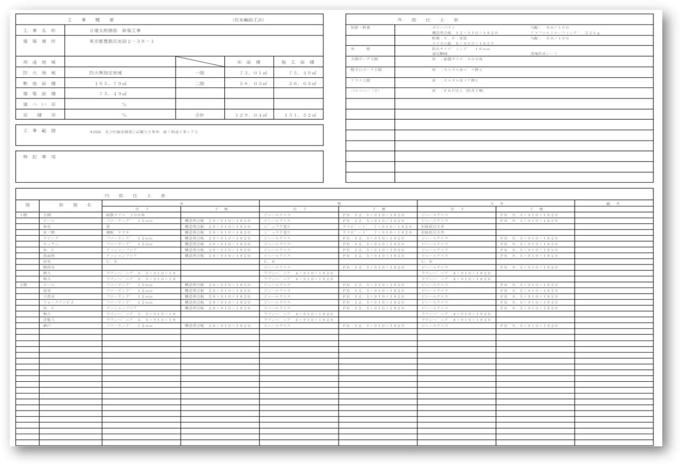Select the 一階 row label
The image size is (682, 466).
200,73
